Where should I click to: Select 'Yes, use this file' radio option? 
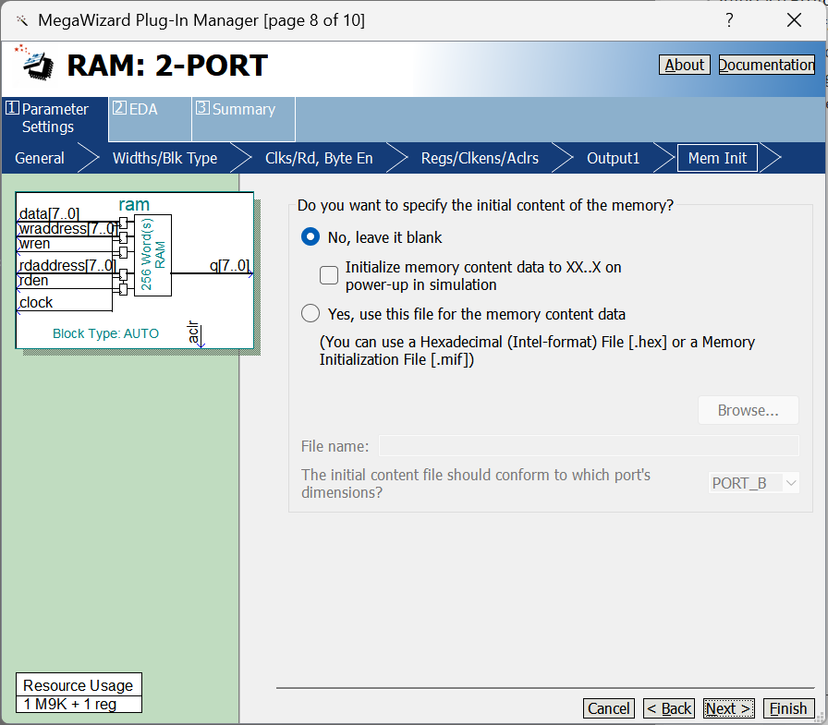[x=310, y=313]
